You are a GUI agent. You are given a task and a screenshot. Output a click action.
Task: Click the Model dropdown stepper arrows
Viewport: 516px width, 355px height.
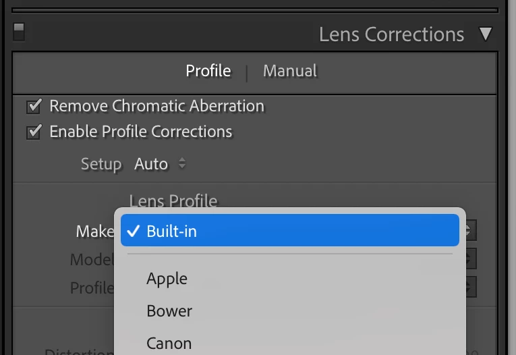[x=471, y=259]
